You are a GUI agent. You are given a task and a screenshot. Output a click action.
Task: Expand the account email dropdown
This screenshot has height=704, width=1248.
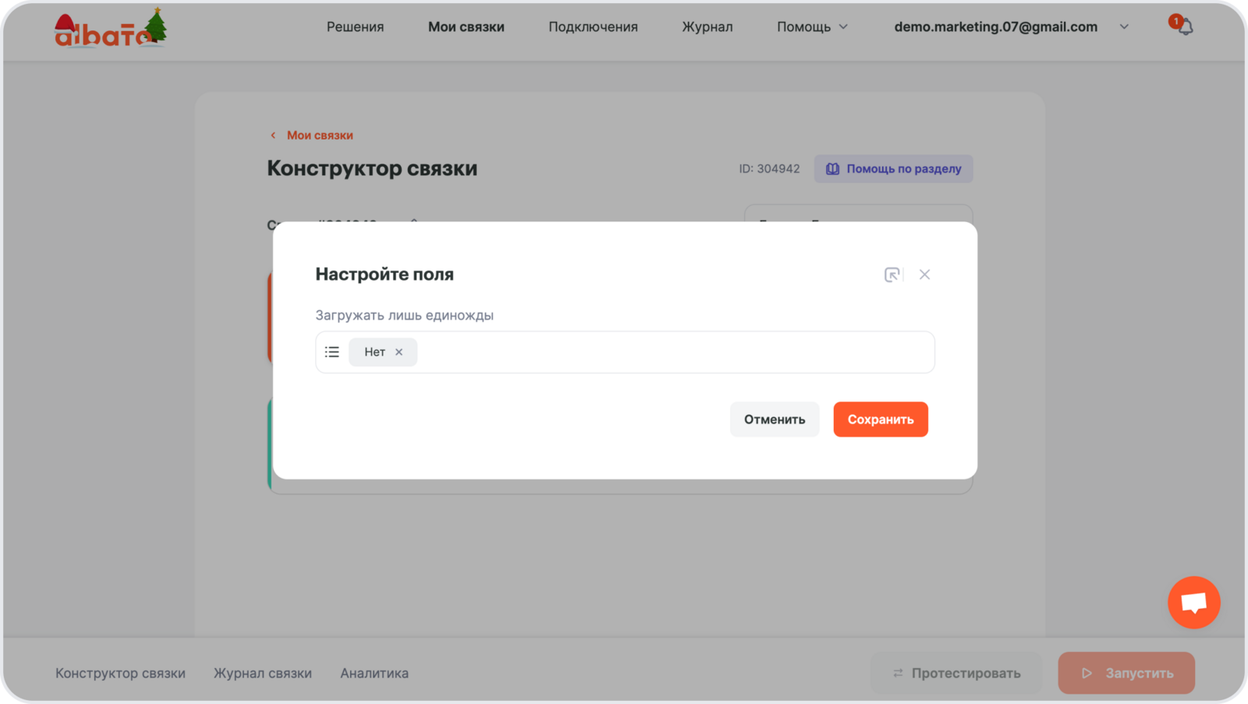(1124, 27)
